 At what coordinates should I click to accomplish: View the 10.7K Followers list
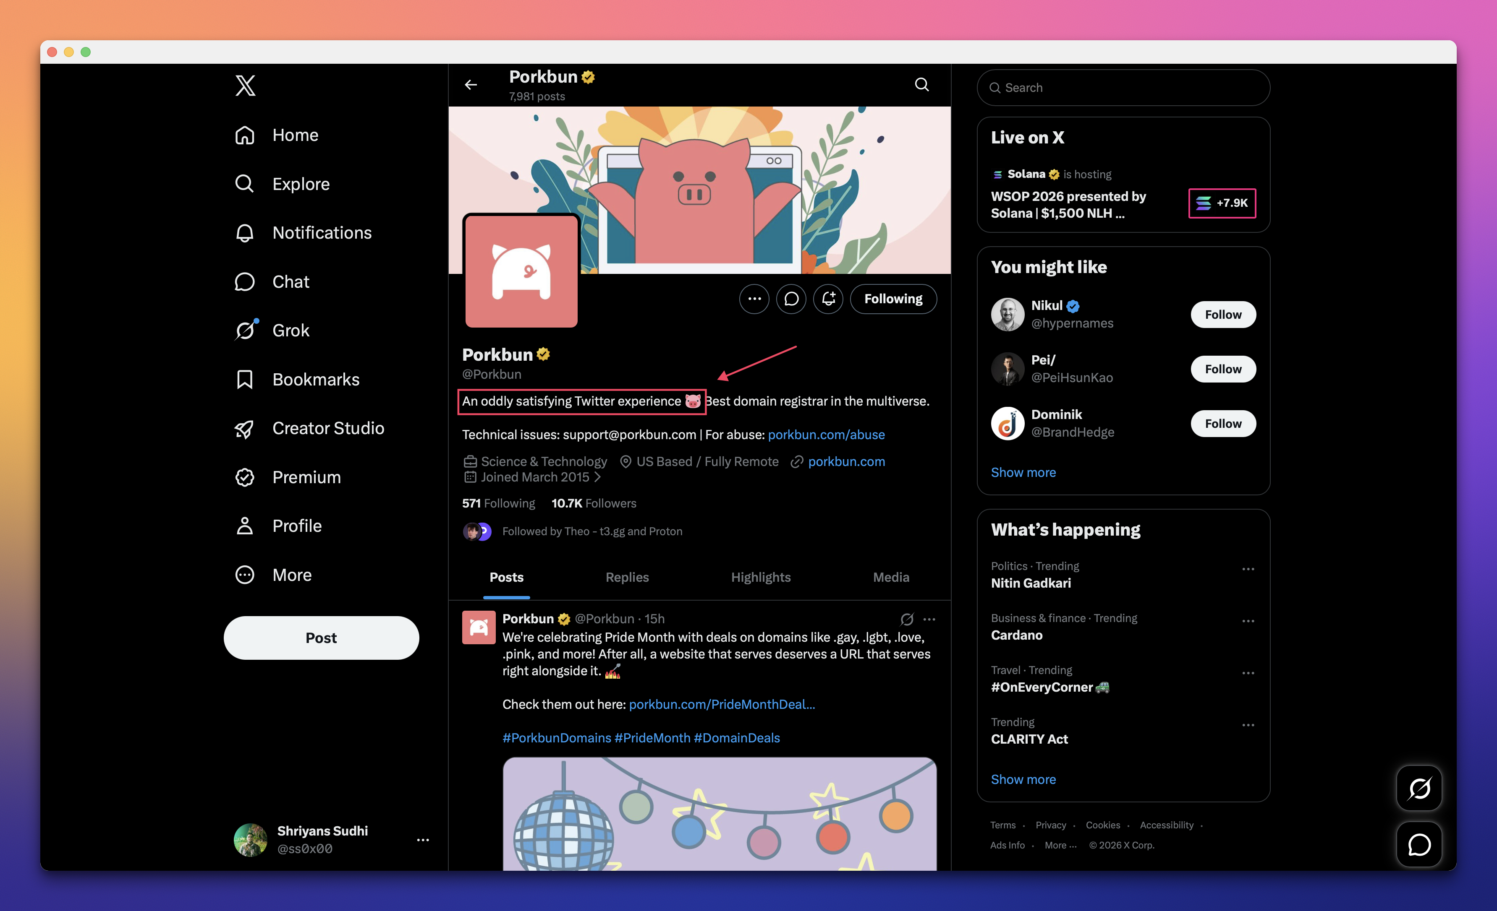[x=594, y=503]
